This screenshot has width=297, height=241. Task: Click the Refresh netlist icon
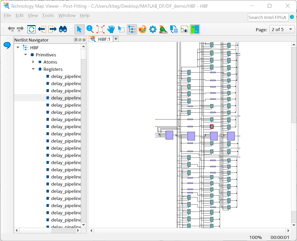(31, 29)
